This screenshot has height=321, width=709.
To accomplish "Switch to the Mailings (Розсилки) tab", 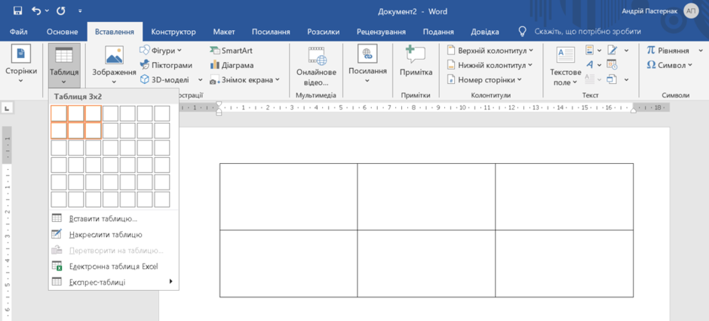I will coord(324,32).
